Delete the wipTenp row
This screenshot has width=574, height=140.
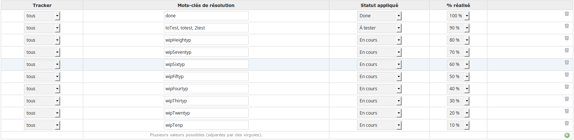point(567,123)
